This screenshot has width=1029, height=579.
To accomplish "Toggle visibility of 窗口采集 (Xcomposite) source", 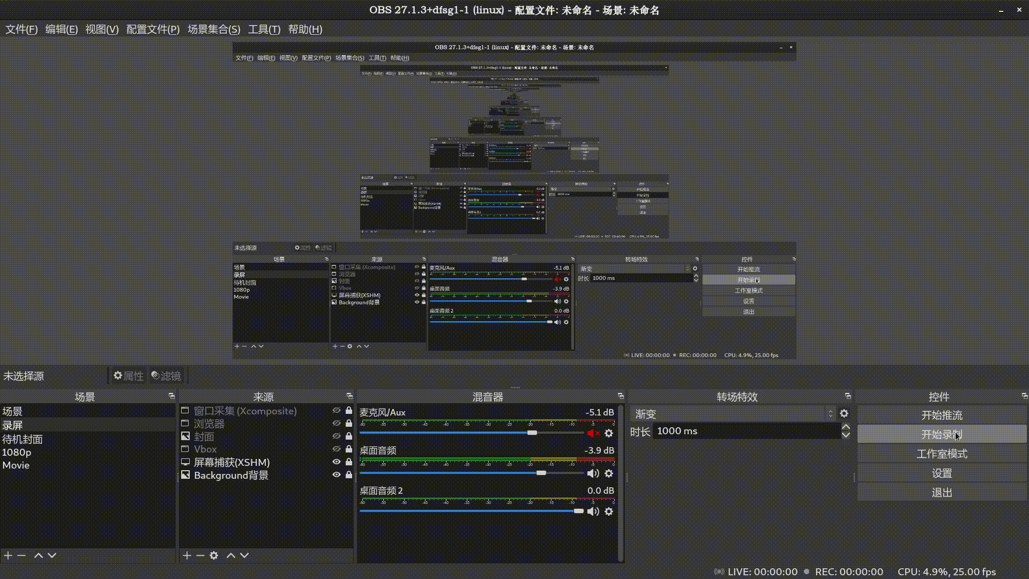I will [337, 410].
